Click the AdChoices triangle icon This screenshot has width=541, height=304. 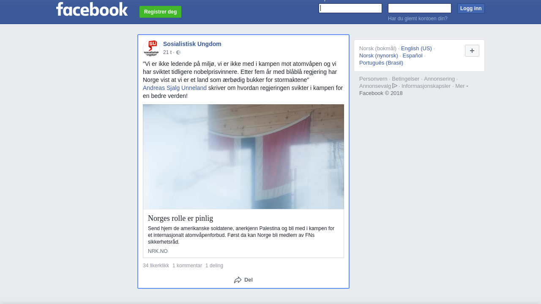click(x=395, y=86)
